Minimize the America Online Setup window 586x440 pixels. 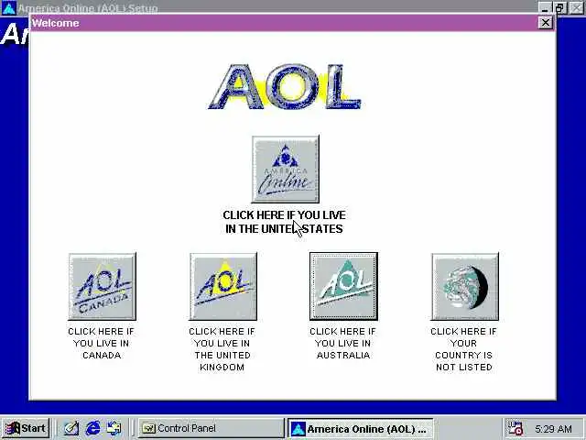point(546,7)
